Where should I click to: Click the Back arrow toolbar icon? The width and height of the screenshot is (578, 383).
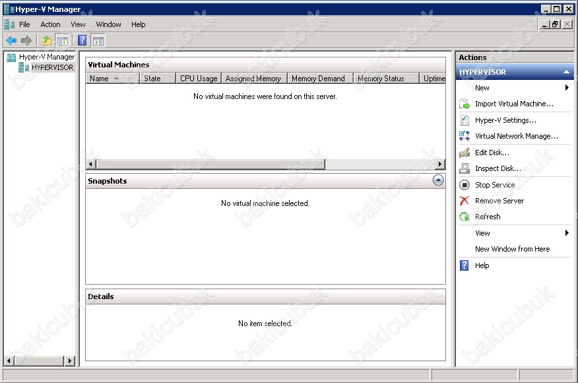click(x=11, y=40)
